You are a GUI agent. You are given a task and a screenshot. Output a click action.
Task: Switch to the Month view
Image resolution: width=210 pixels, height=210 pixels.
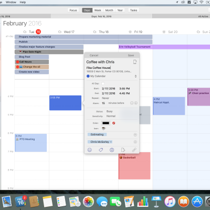click(x=109, y=10)
